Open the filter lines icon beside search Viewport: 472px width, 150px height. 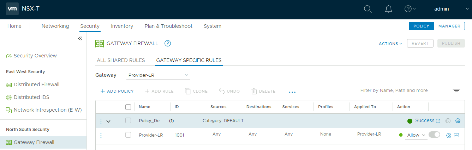[456, 90]
